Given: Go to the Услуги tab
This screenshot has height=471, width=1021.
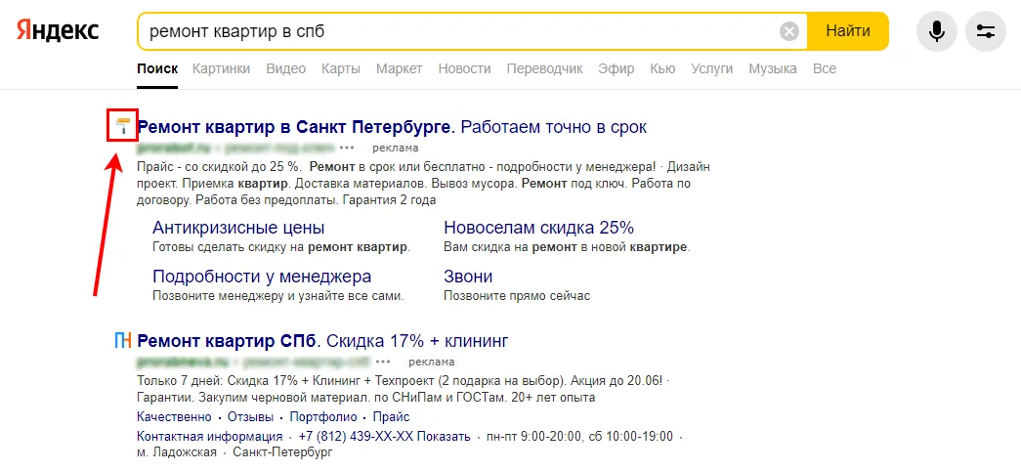Looking at the screenshot, I should [x=711, y=68].
